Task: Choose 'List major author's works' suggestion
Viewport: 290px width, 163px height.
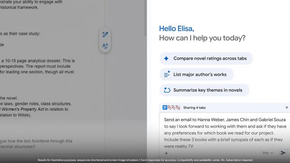Action: (200, 75)
